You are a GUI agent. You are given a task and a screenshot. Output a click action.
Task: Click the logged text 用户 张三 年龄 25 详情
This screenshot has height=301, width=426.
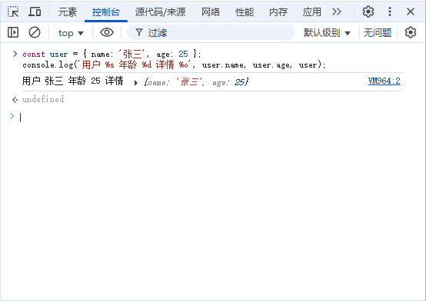point(72,81)
